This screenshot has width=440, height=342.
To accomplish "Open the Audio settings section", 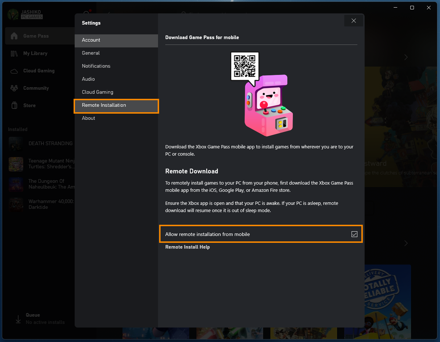I will (116, 79).
